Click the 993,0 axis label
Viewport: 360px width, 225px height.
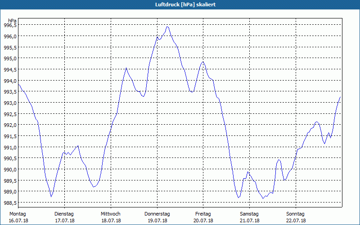click(10, 103)
